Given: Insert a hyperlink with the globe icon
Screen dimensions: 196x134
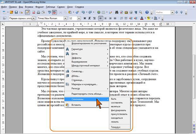Looking at the screenshot, I should tap(99, 12).
